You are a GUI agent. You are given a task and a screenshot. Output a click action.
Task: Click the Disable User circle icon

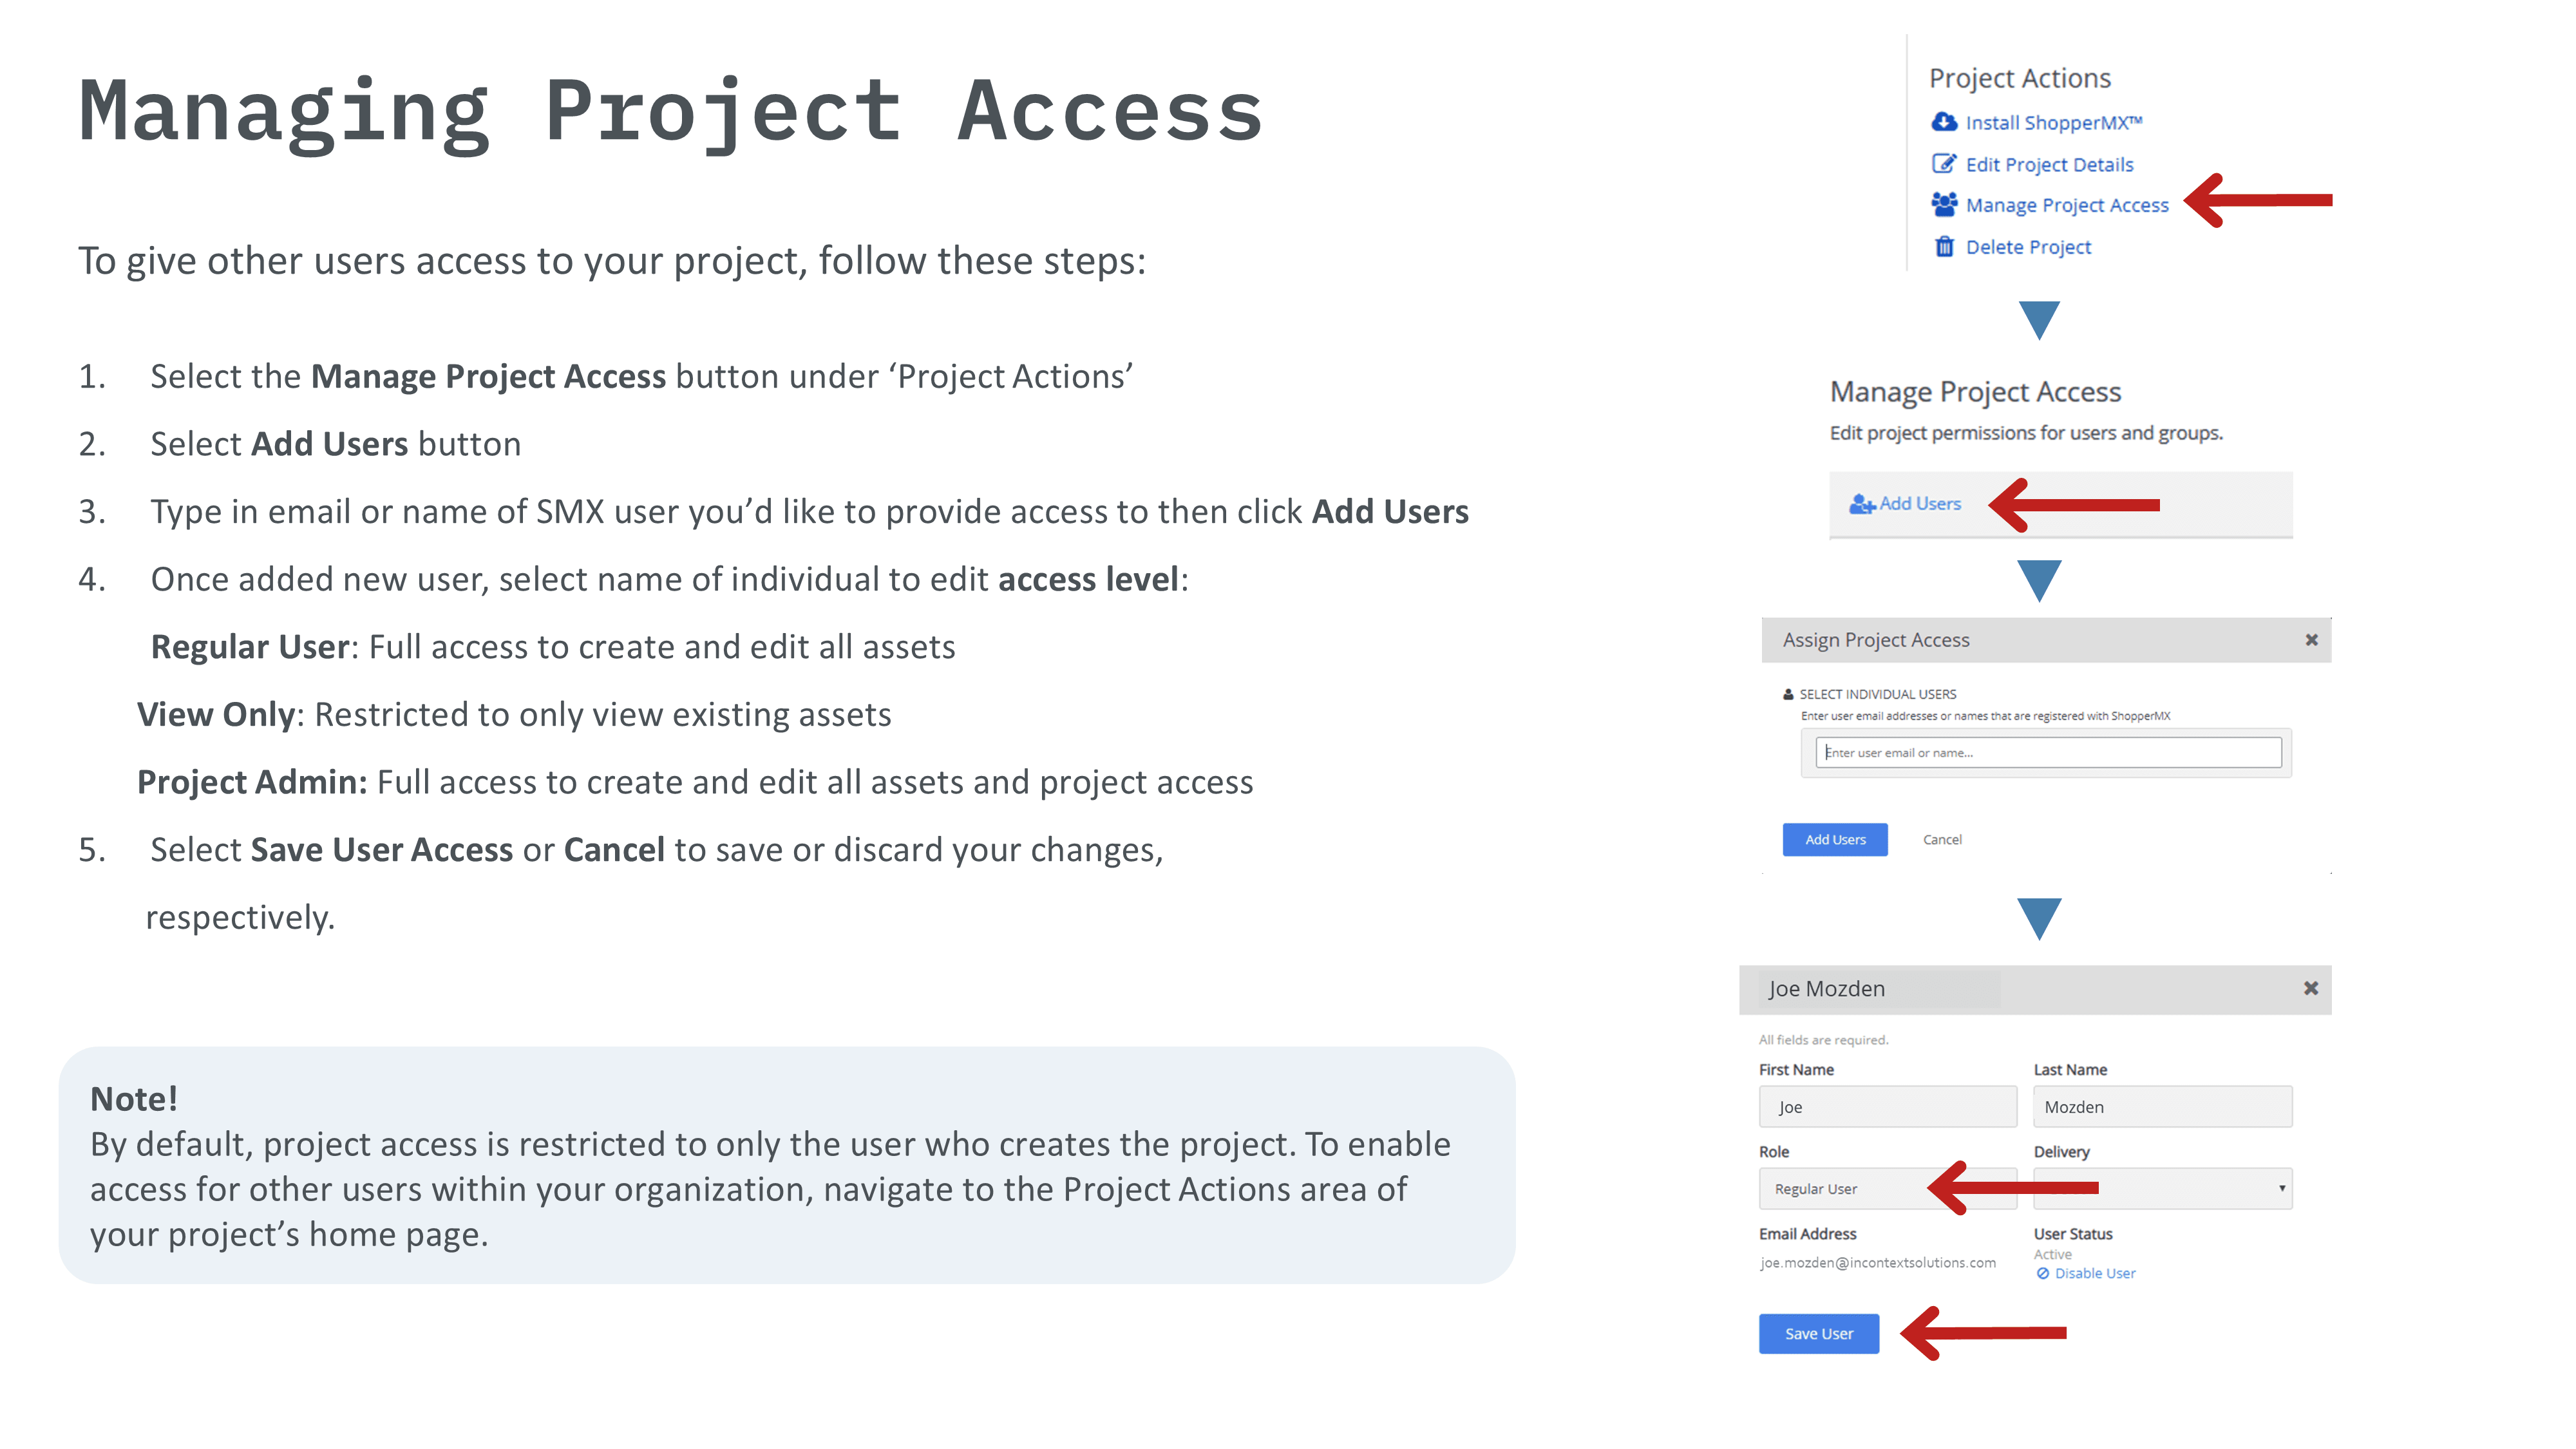(2043, 1273)
